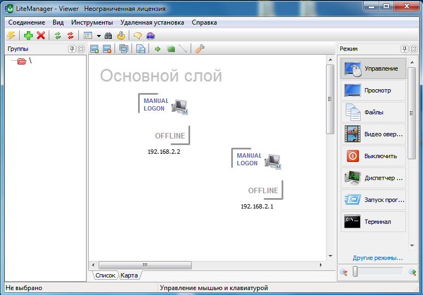Click the green arrow map tool
This screenshot has width=423, height=295.
(158, 49)
